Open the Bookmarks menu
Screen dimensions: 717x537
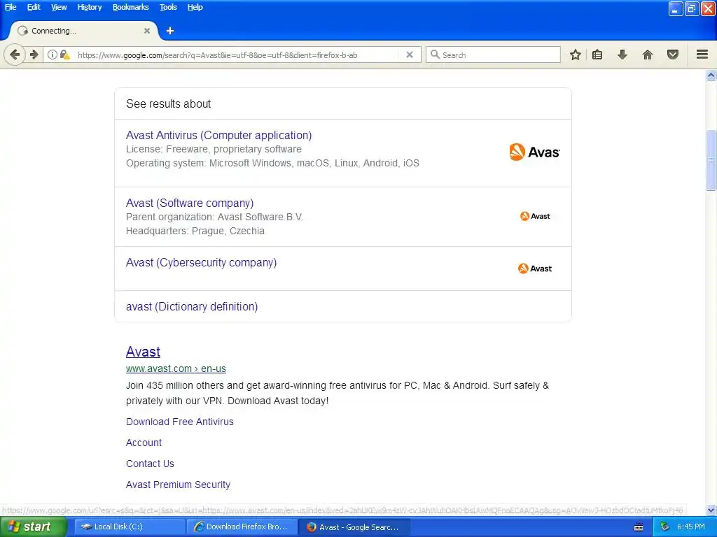(x=130, y=7)
